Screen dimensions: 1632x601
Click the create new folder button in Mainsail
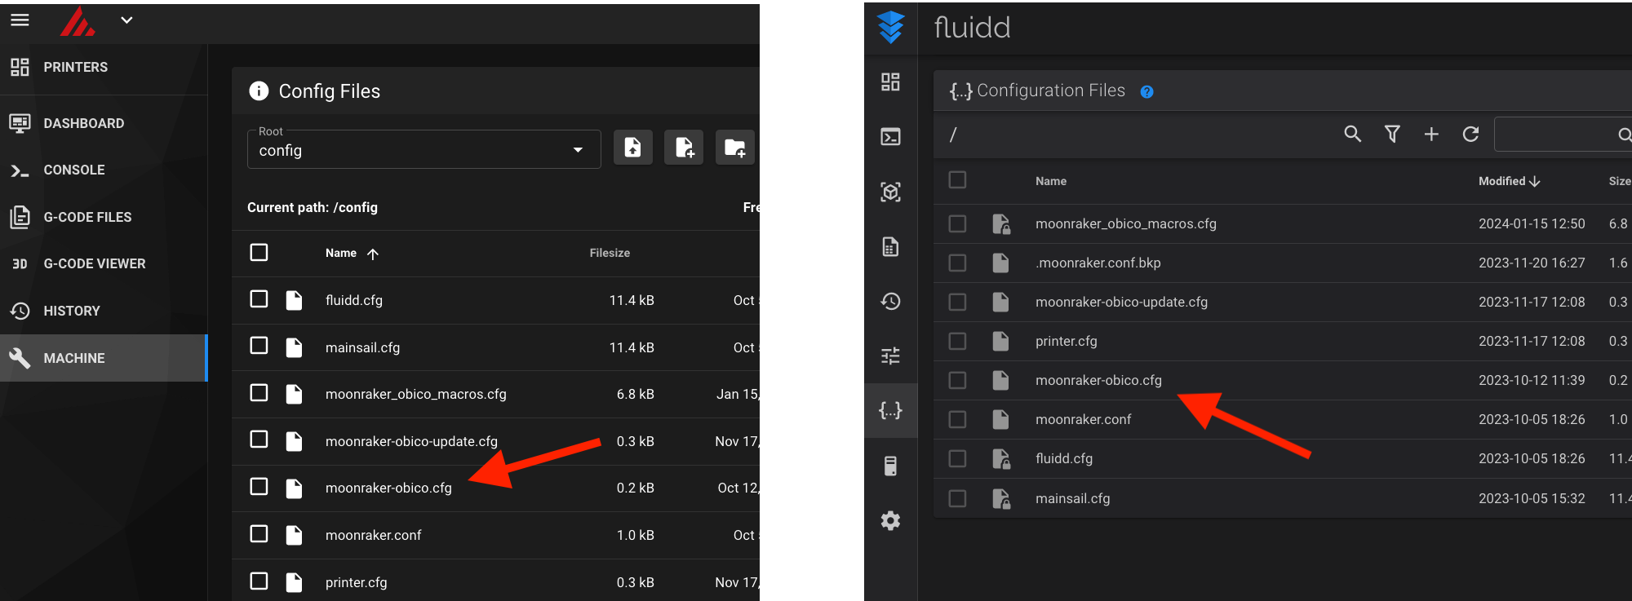pos(734,148)
